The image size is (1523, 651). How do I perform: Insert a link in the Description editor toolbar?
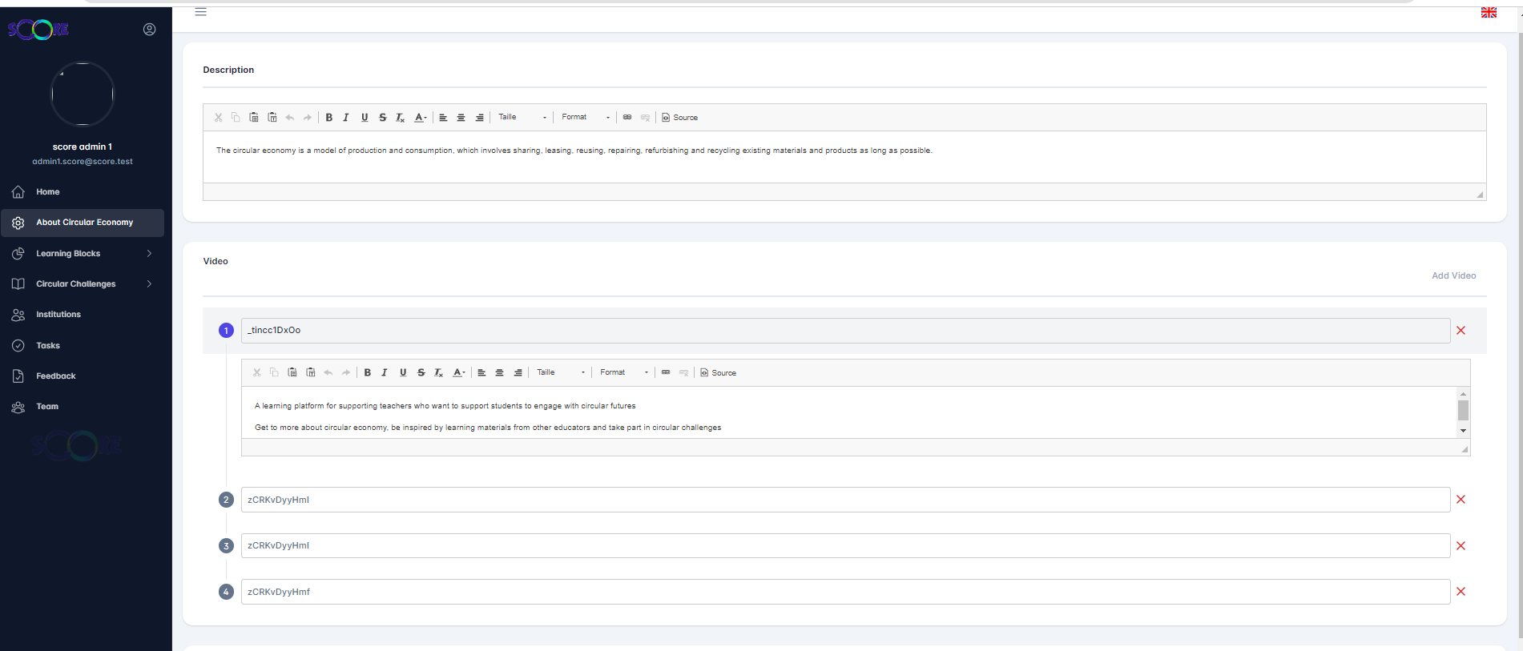[x=627, y=118]
